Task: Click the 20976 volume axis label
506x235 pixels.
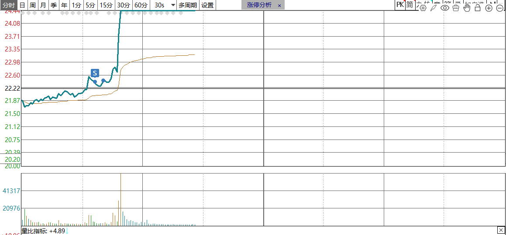Action: pos(12,208)
